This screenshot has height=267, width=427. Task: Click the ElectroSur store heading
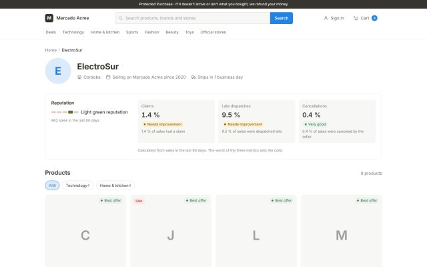coord(98,67)
